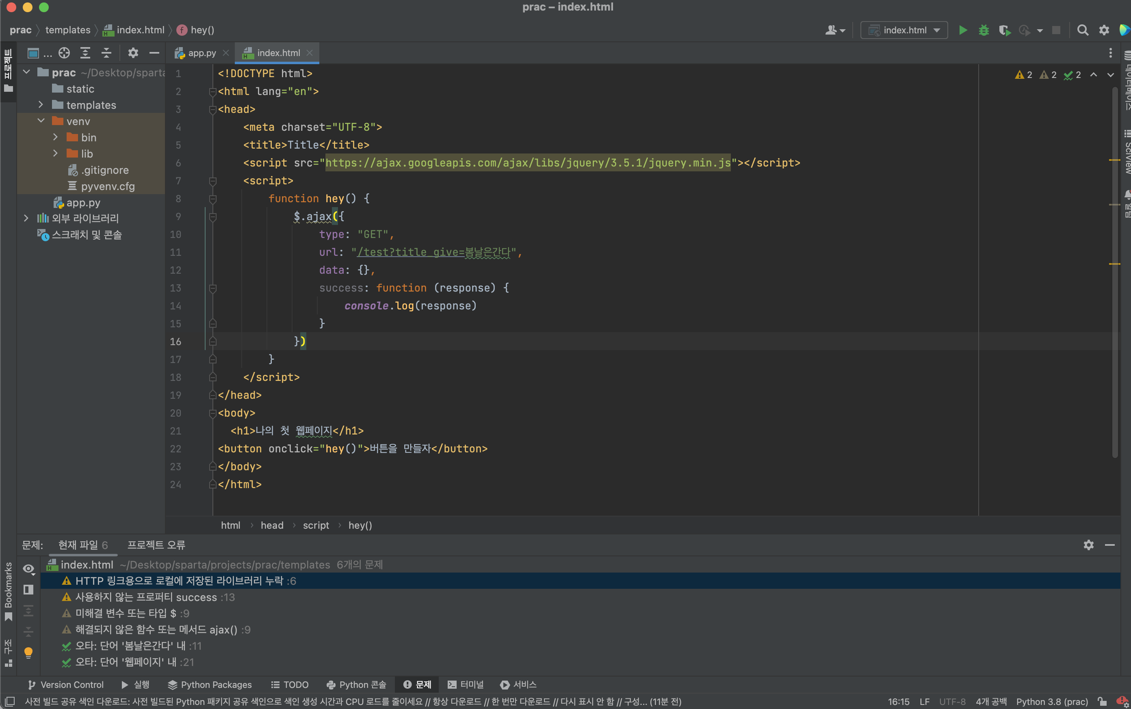Open the line separator LF selector
Viewport: 1131px width, 709px height.
pos(925,702)
